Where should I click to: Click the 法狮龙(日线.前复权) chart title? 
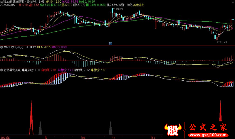click(x=13, y=2)
